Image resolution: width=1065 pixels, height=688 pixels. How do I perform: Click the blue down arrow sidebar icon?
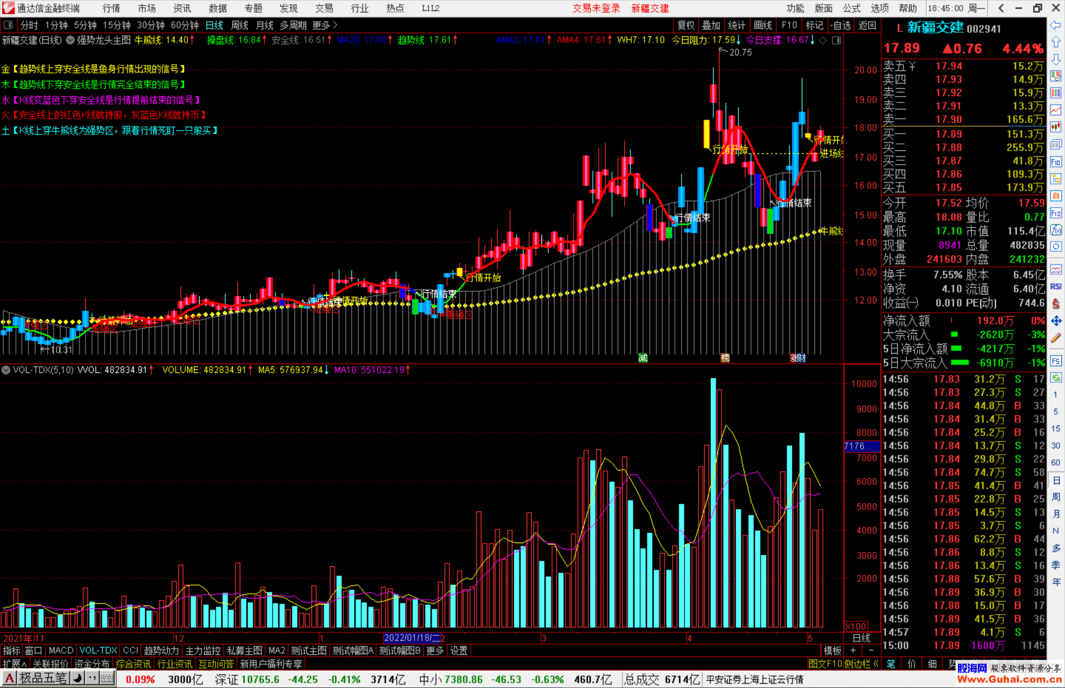[x=1056, y=59]
